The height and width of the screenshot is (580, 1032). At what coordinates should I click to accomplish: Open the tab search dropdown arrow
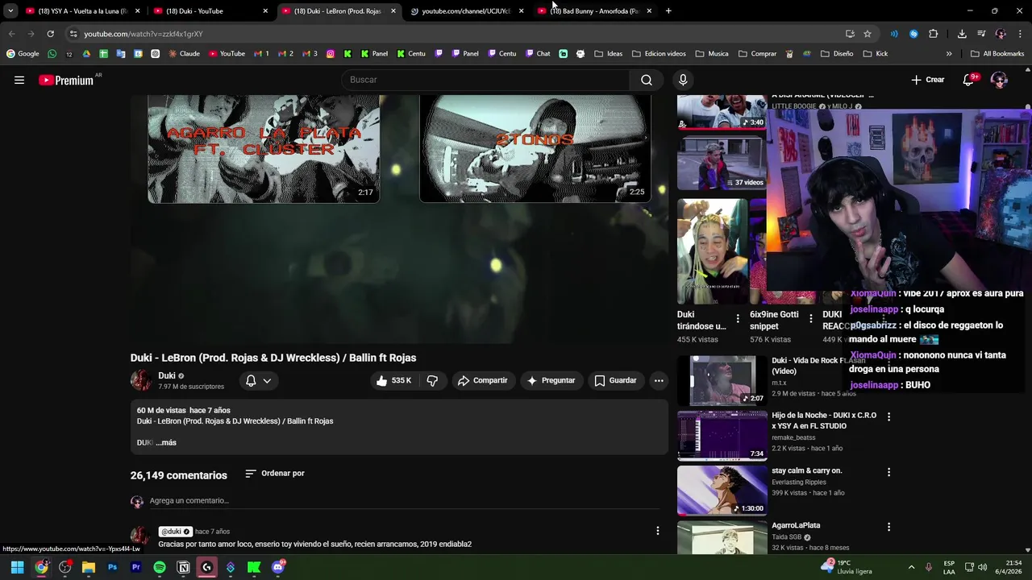coord(10,11)
